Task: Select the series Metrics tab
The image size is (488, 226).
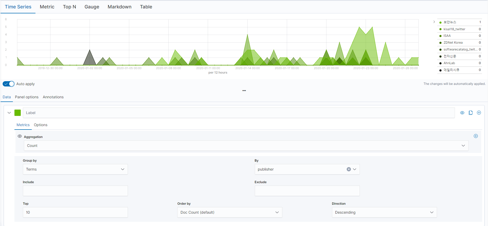Action: 23,125
